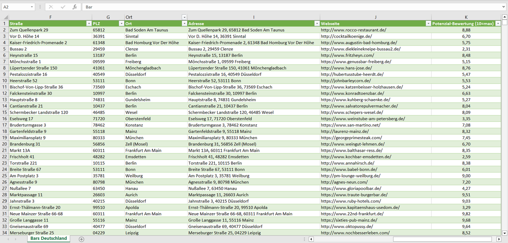Image resolution: width=508 pixels, height=243 pixels.
Task: Click the Select All corner triangle
Action: click(x=5, y=17)
